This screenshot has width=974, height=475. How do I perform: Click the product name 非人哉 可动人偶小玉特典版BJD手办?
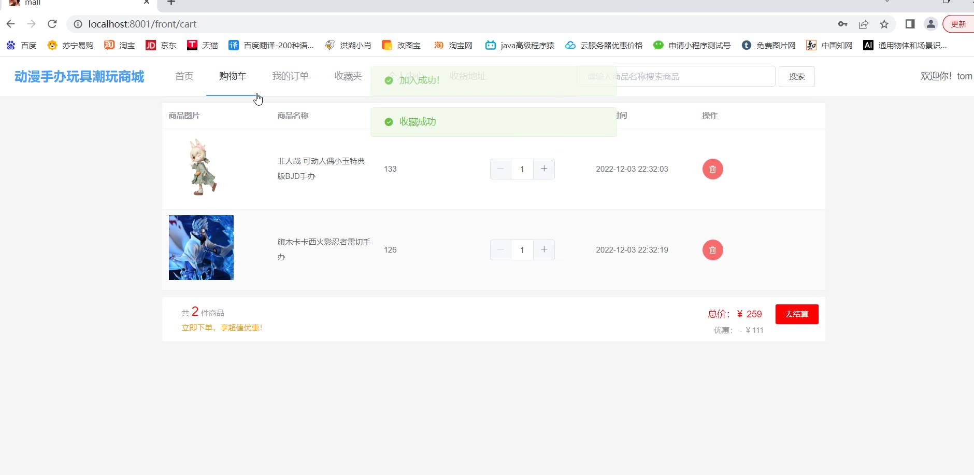click(x=321, y=169)
